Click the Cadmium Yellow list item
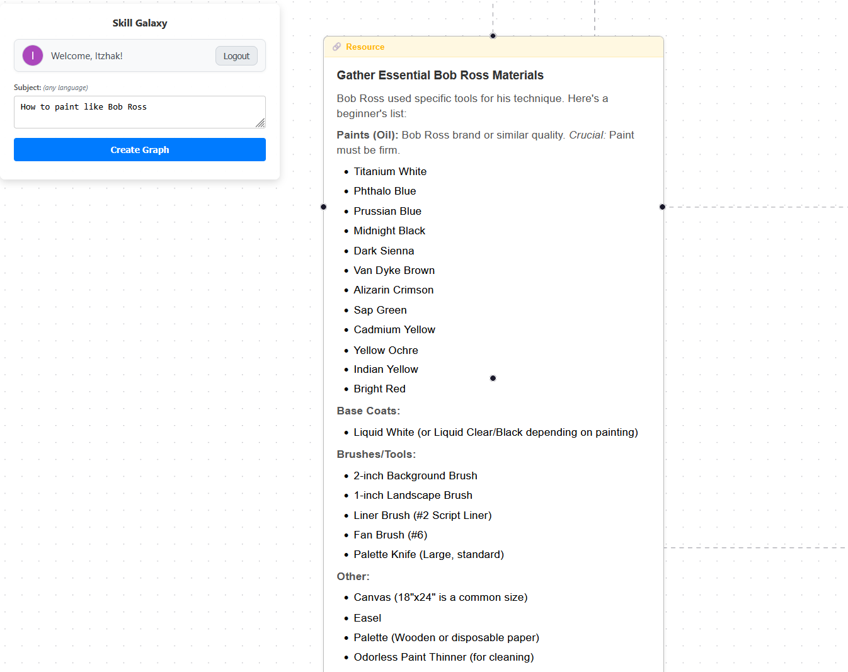848x672 pixels. (394, 329)
